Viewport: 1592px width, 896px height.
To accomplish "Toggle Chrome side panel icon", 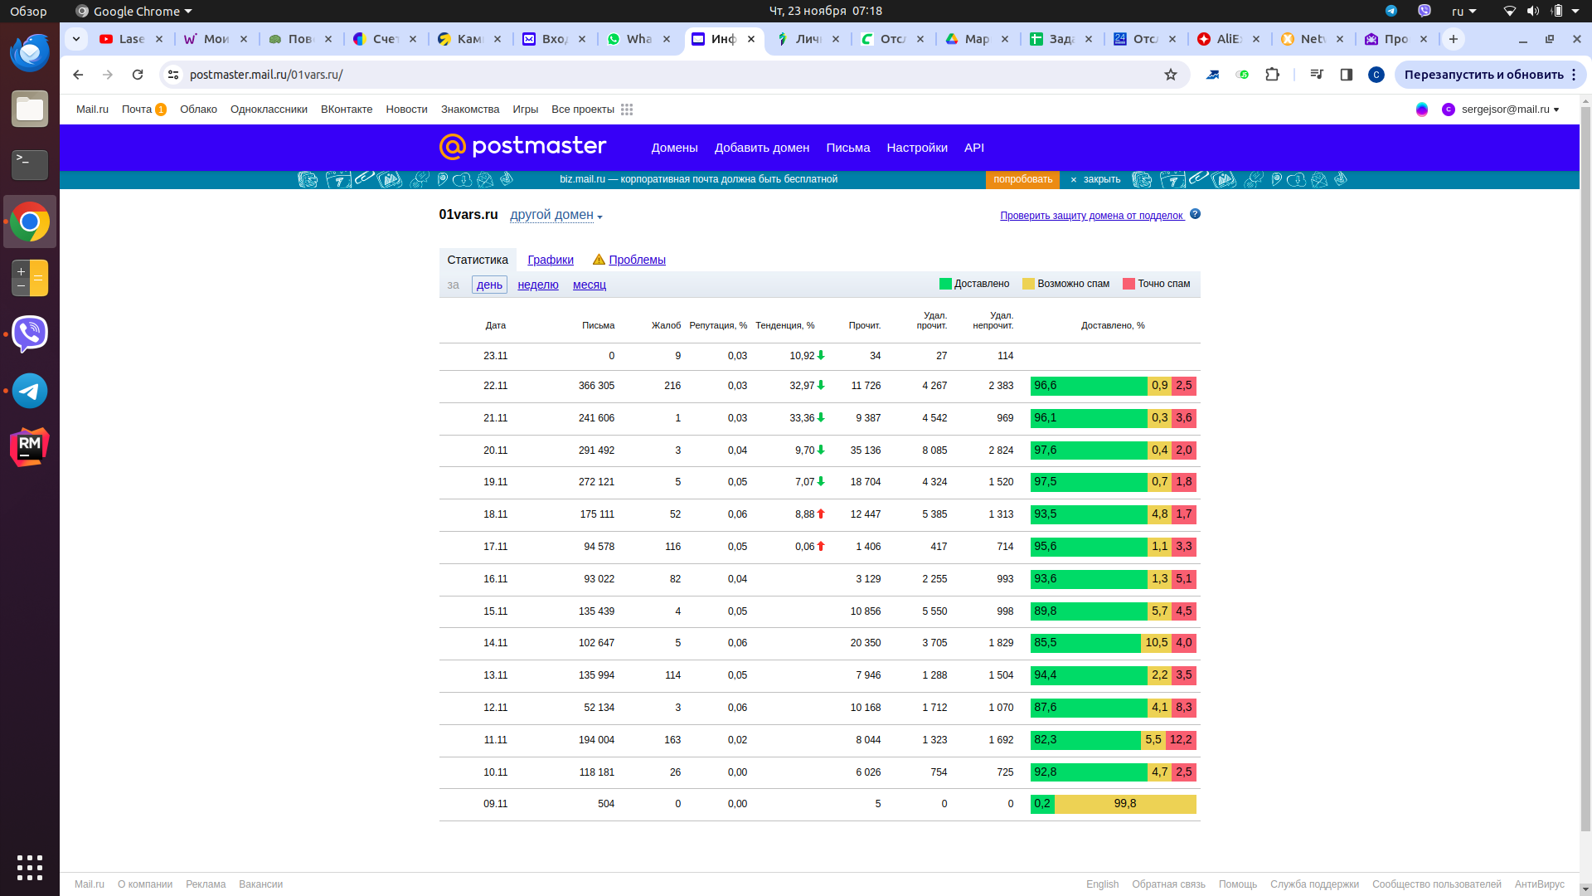I will pyautogui.click(x=1347, y=75).
